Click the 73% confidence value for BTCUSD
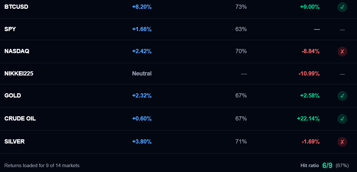 (241, 7)
